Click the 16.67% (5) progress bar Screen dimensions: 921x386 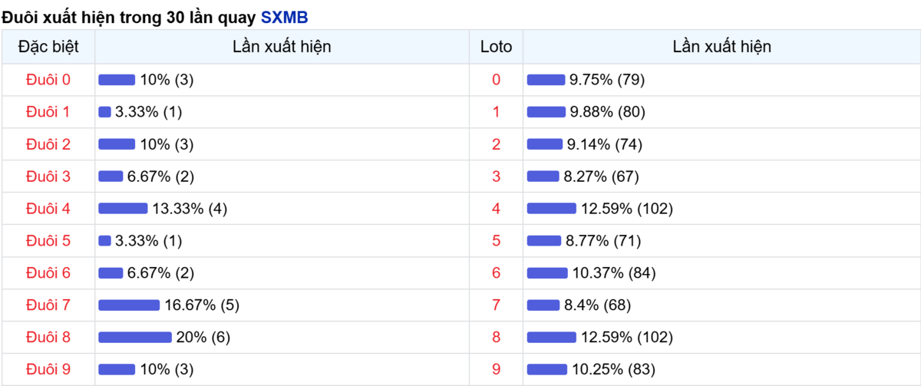coord(129,305)
